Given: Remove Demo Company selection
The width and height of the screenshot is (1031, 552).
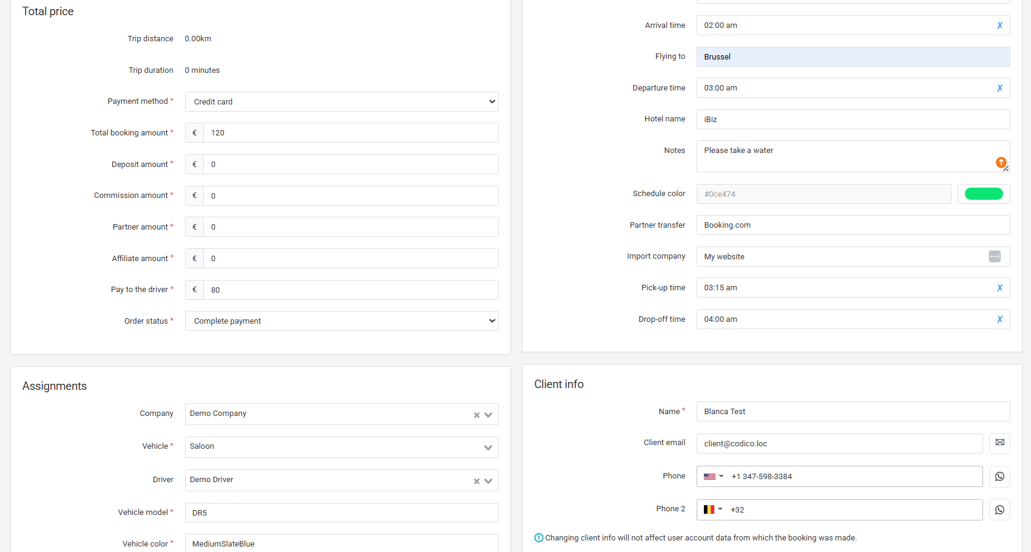Looking at the screenshot, I should [476, 415].
